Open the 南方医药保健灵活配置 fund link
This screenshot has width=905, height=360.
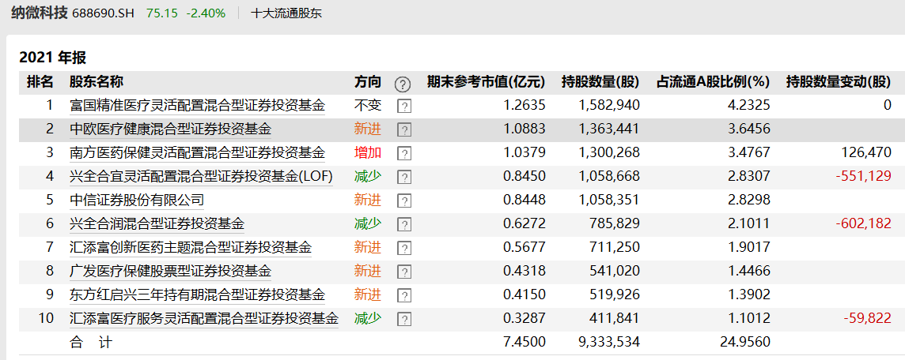point(197,152)
